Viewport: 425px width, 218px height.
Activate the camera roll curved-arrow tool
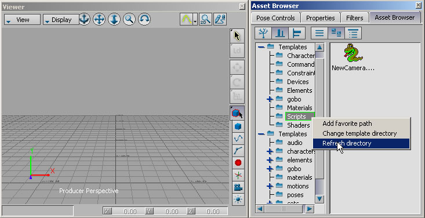pos(144,19)
